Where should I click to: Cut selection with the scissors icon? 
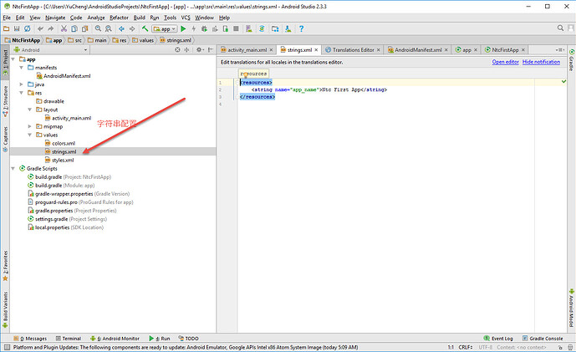tap(64, 28)
